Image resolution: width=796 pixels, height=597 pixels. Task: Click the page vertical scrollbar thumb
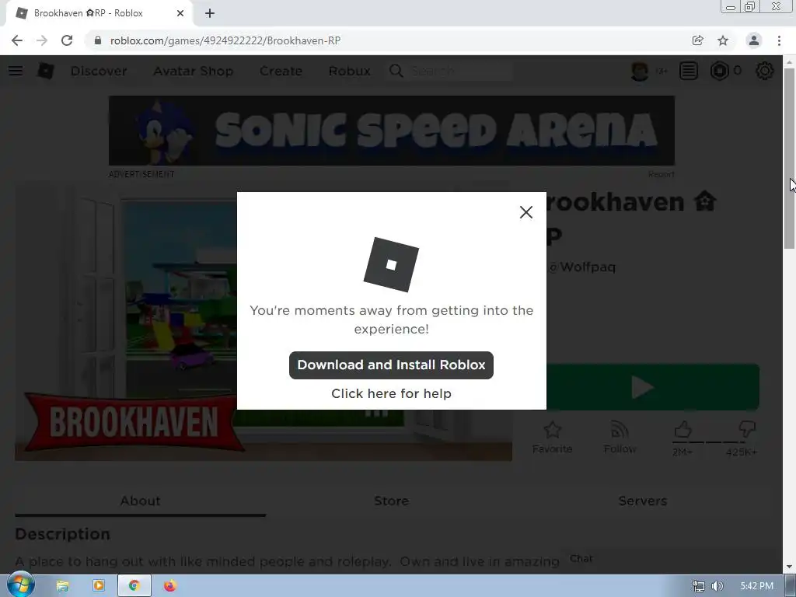[x=789, y=158]
